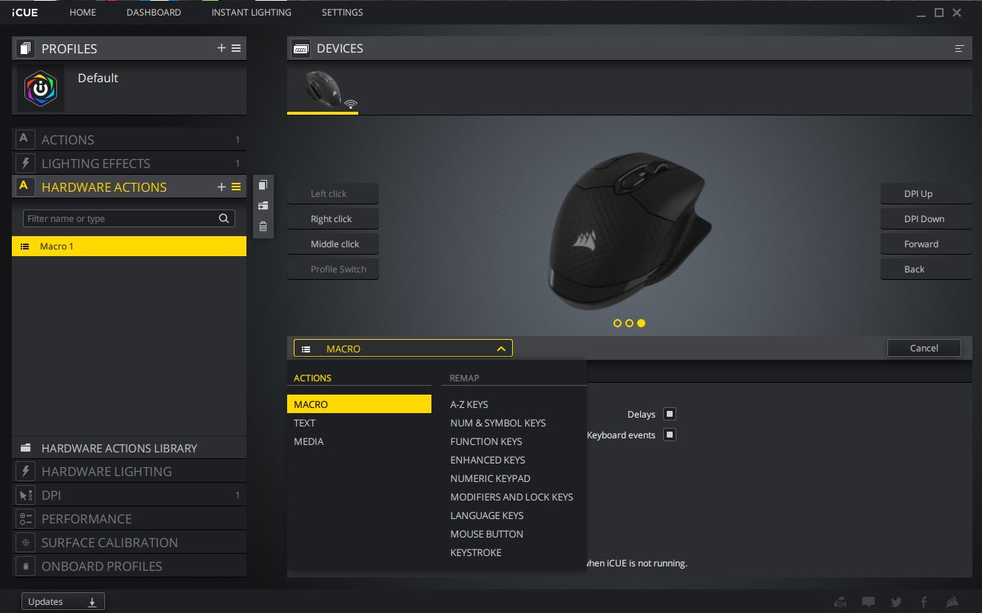
Task: Copy the selected hardware action
Action: point(263,186)
